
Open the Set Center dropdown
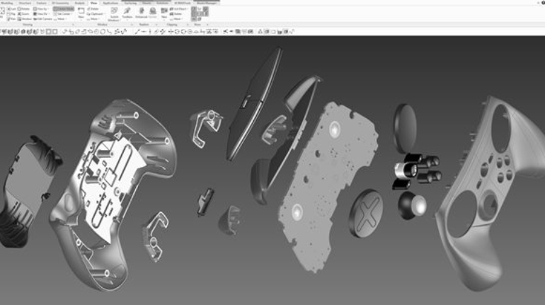(x=63, y=14)
